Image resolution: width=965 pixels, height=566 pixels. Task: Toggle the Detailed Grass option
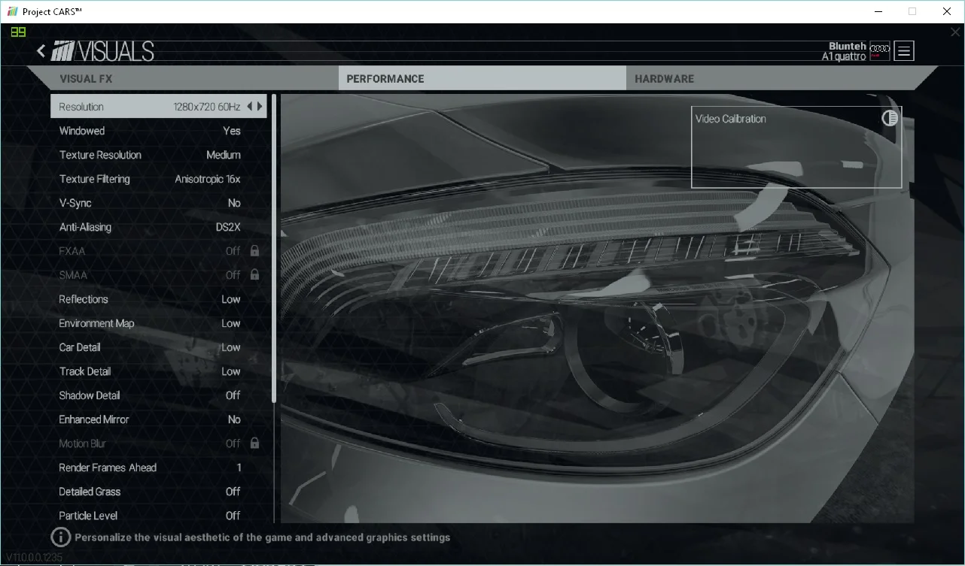pos(159,492)
